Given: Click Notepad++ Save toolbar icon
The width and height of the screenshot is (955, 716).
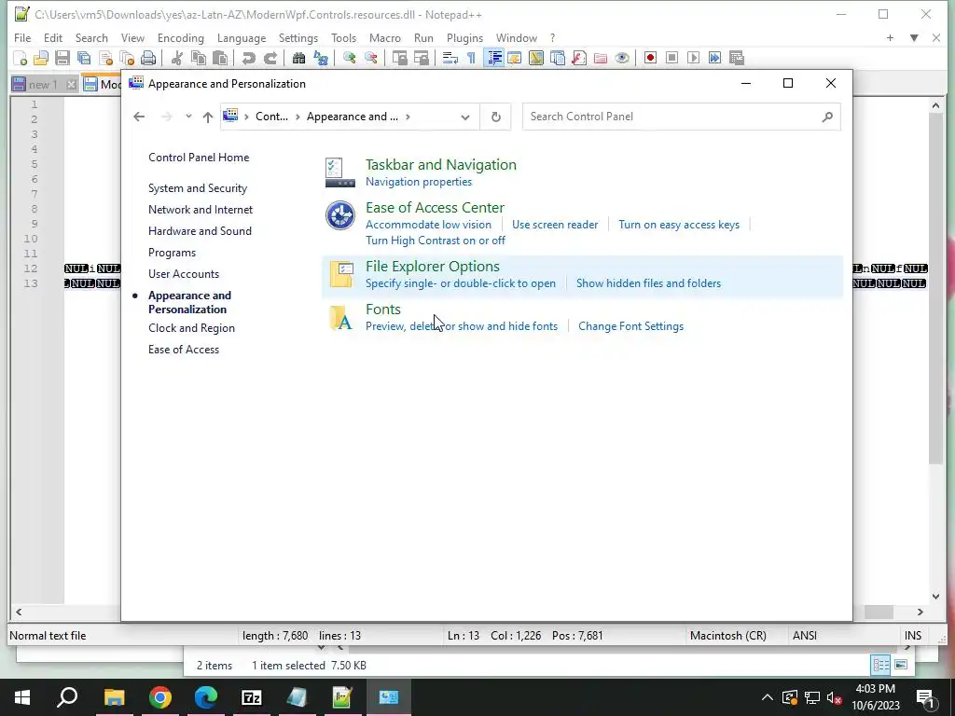Looking at the screenshot, I should tap(62, 58).
